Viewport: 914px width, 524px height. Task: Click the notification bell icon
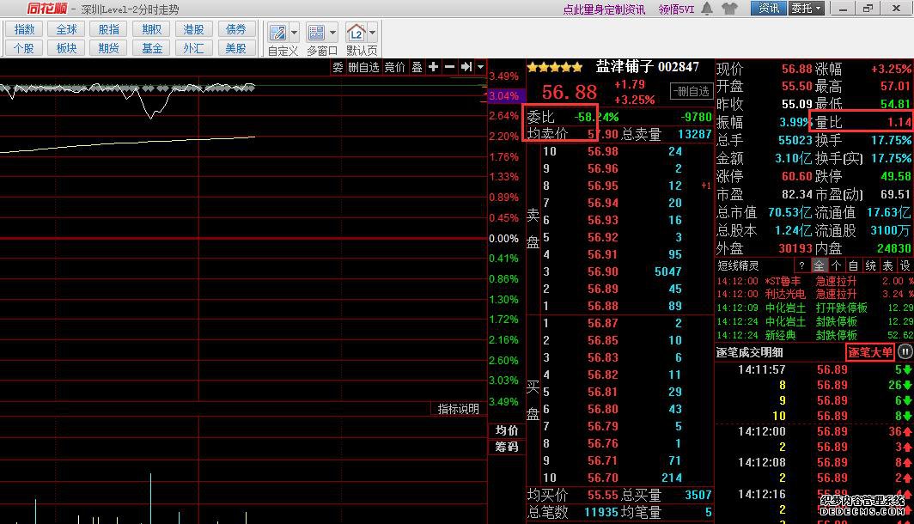coord(707,9)
